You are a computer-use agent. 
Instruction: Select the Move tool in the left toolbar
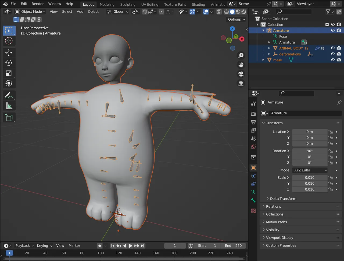coord(9,53)
